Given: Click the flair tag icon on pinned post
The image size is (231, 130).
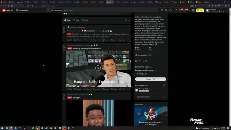Looking at the screenshot, I should [120, 40].
